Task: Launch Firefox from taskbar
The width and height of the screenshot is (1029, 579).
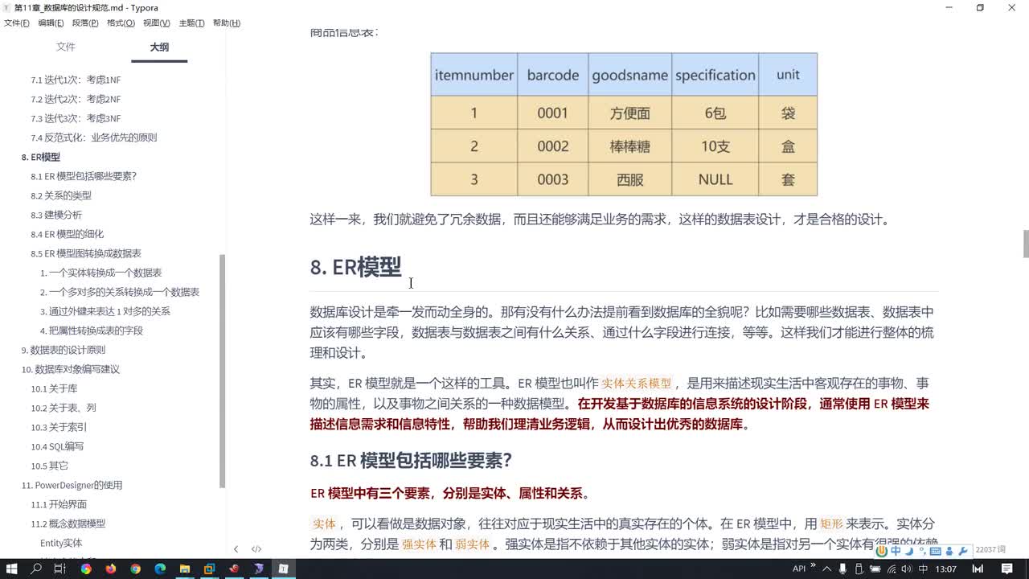Action: click(111, 569)
